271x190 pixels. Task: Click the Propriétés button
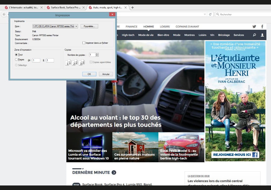click(89, 27)
